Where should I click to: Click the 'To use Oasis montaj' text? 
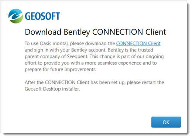coord(47,43)
